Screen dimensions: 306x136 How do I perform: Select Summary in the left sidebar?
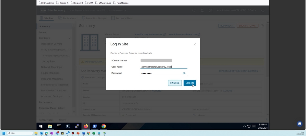click(x=45, y=26)
